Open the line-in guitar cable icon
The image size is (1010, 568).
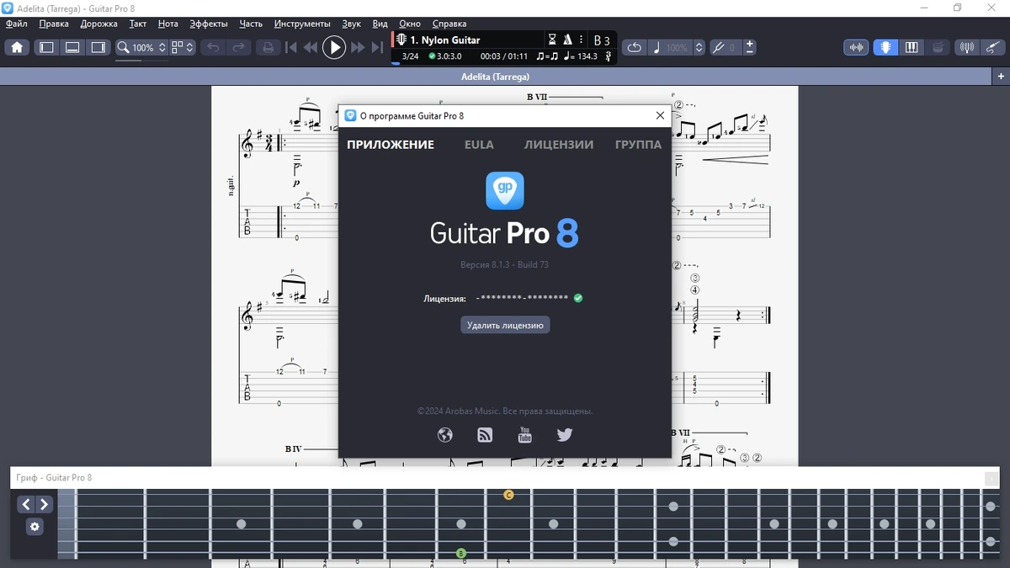point(993,48)
